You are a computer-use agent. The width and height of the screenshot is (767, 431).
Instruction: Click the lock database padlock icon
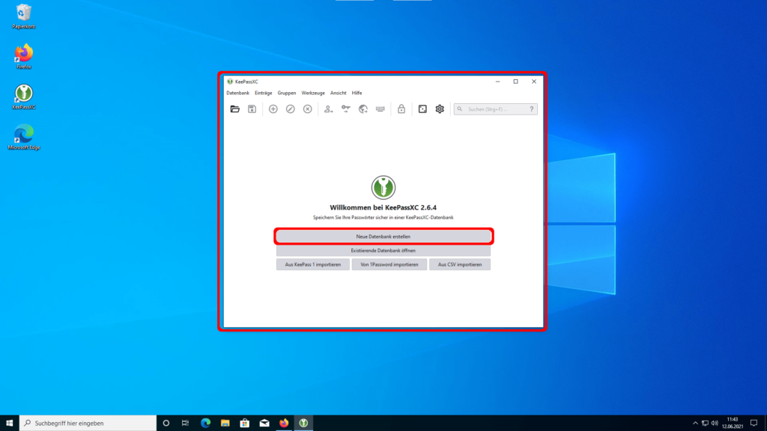pos(401,109)
